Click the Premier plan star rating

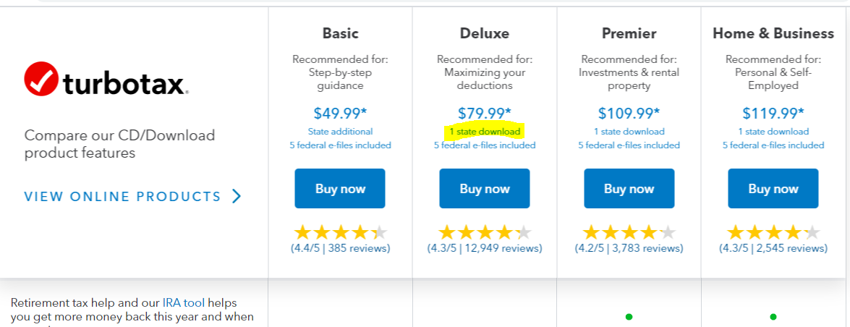click(x=629, y=233)
